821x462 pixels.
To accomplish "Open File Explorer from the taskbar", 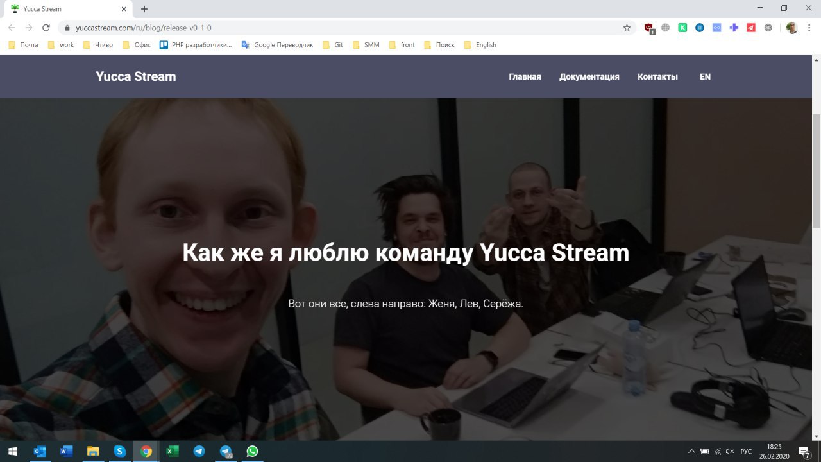I will (x=93, y=451).
